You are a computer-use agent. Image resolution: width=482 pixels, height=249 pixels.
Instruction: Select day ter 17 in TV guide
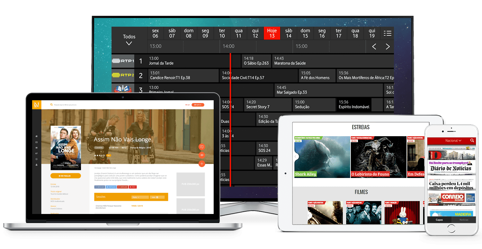click(339, 33)
